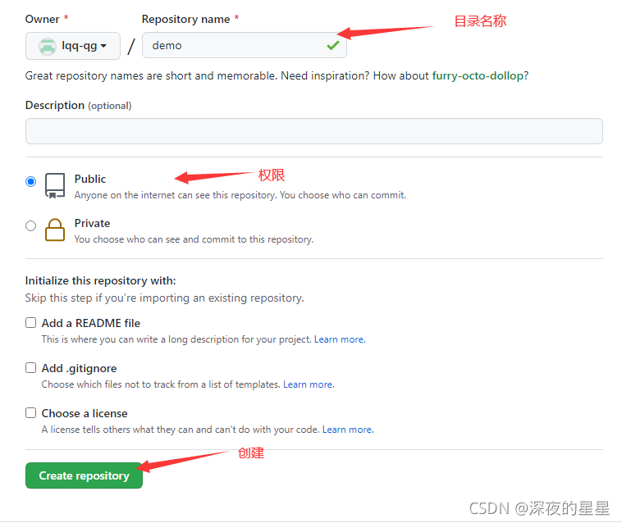Click the Public label text
622x523 pixels.
pos(90,179)
